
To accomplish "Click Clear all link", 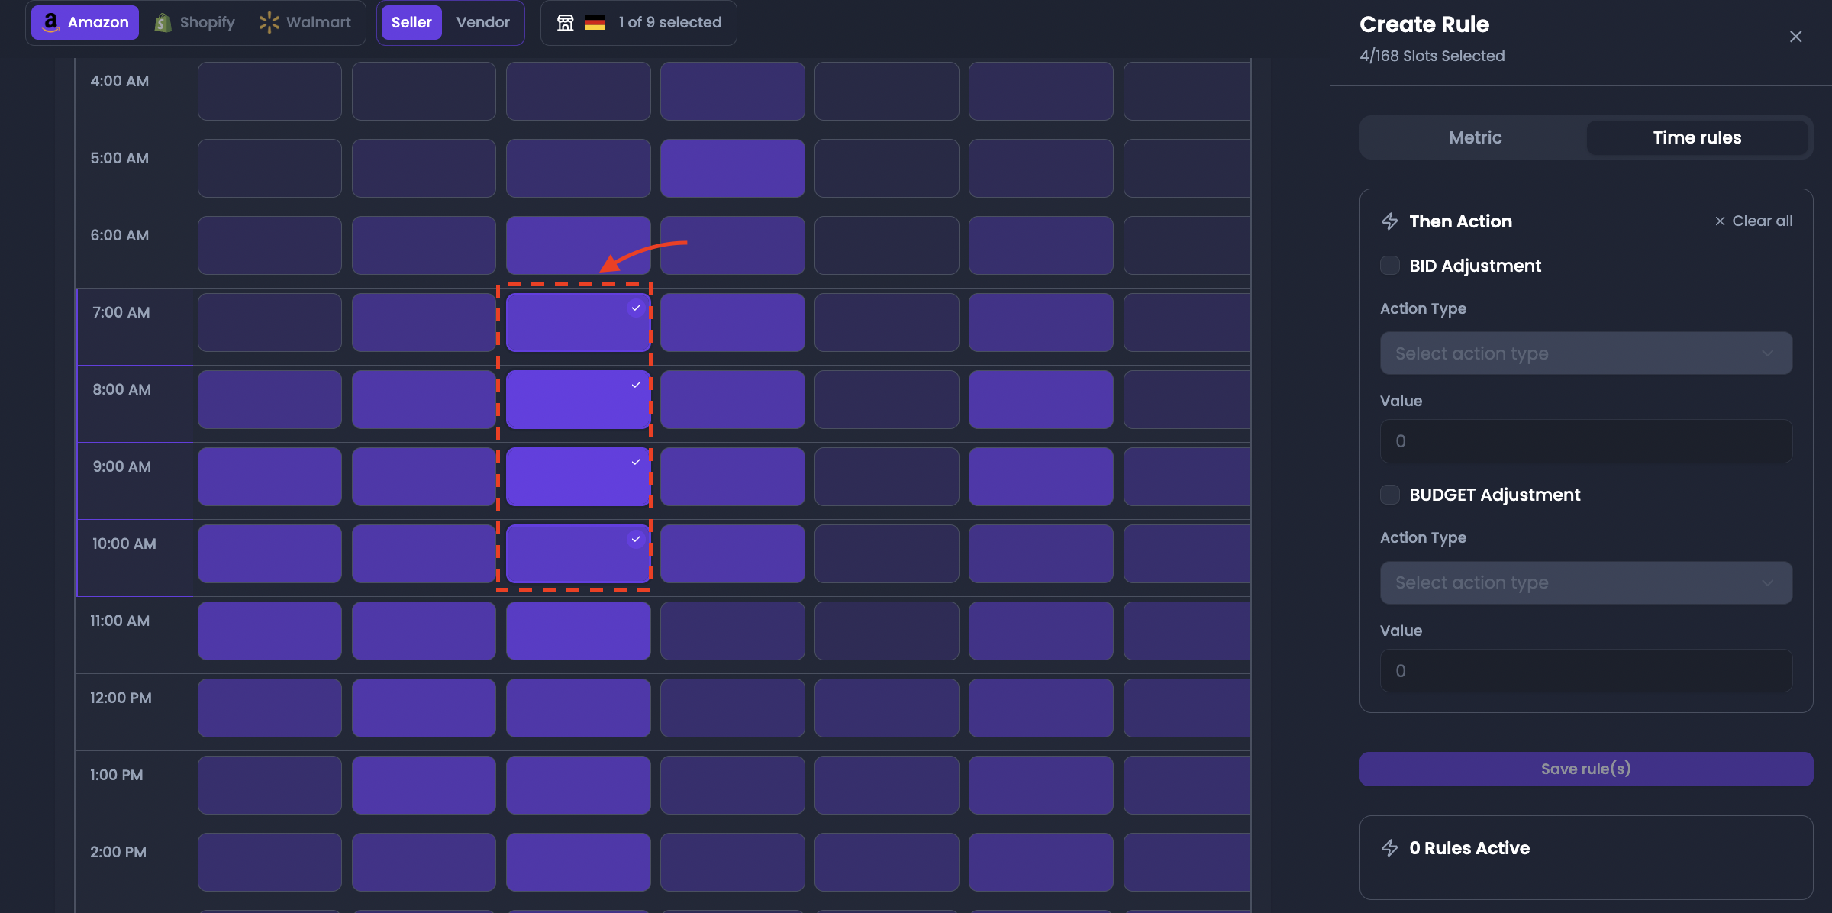I will 1762,221.
